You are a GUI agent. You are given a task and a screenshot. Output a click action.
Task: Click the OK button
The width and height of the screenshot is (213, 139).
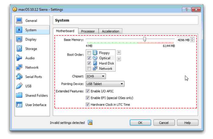(x=140, y=123)
